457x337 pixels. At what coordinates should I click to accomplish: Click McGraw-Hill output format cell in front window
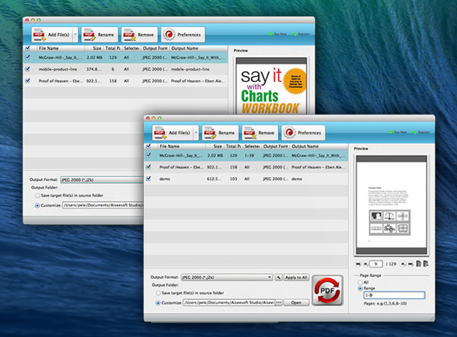276,155
